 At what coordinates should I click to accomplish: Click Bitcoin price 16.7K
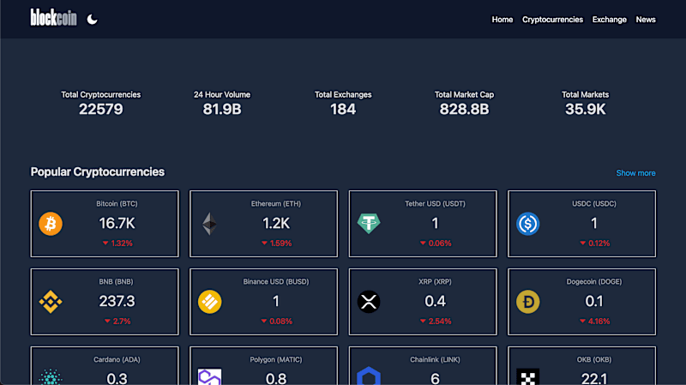(x=117, y=224)
